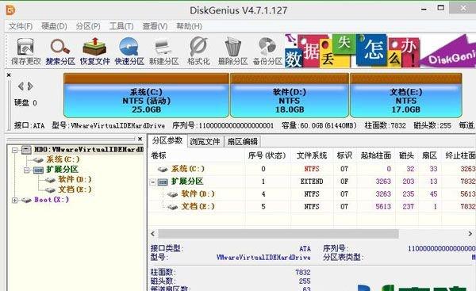Launch Recover Files (恢复文件) tool
476x291 pixels.
pos(94,52)
